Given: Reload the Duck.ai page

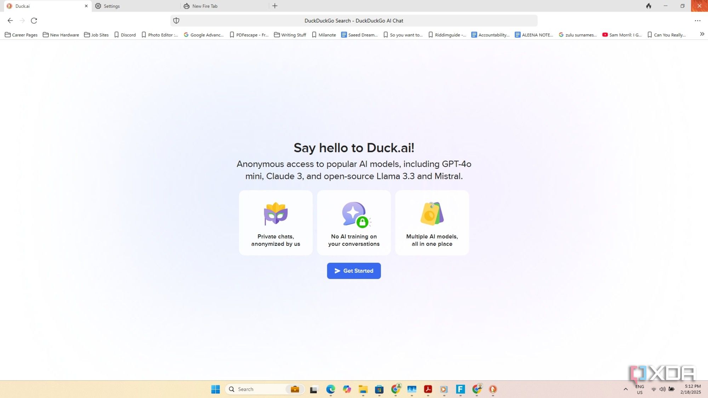Looking at the screenshot, I should pyautogui.click(x=34, y=21).
